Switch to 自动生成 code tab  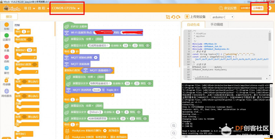[193, 25]
